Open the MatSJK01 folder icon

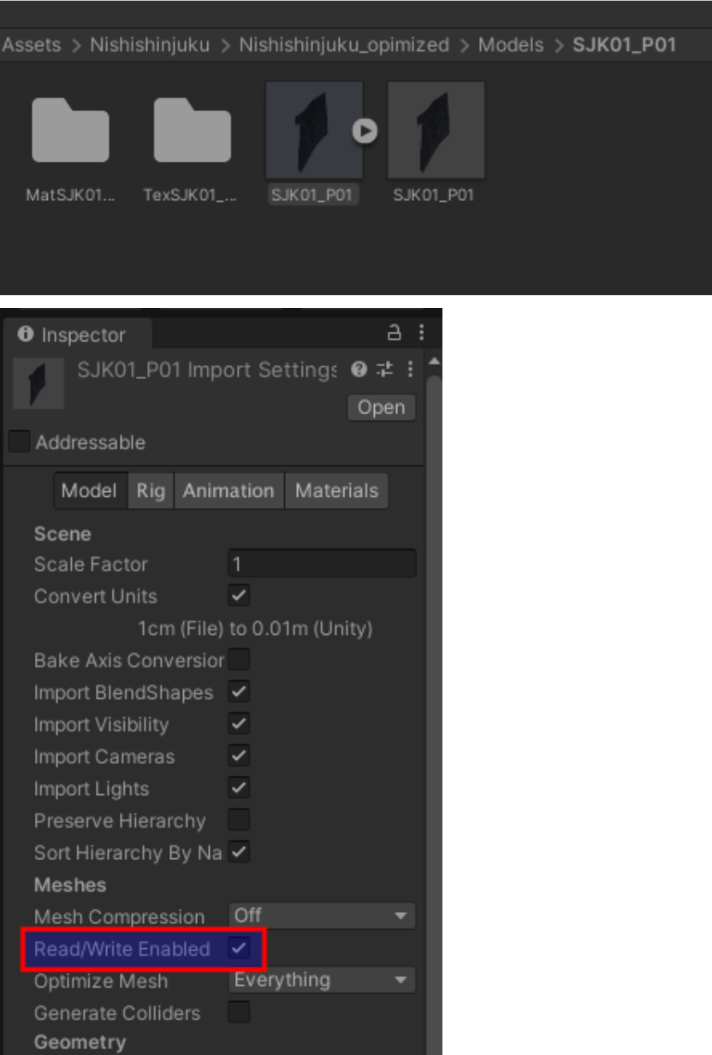point(70,129)
